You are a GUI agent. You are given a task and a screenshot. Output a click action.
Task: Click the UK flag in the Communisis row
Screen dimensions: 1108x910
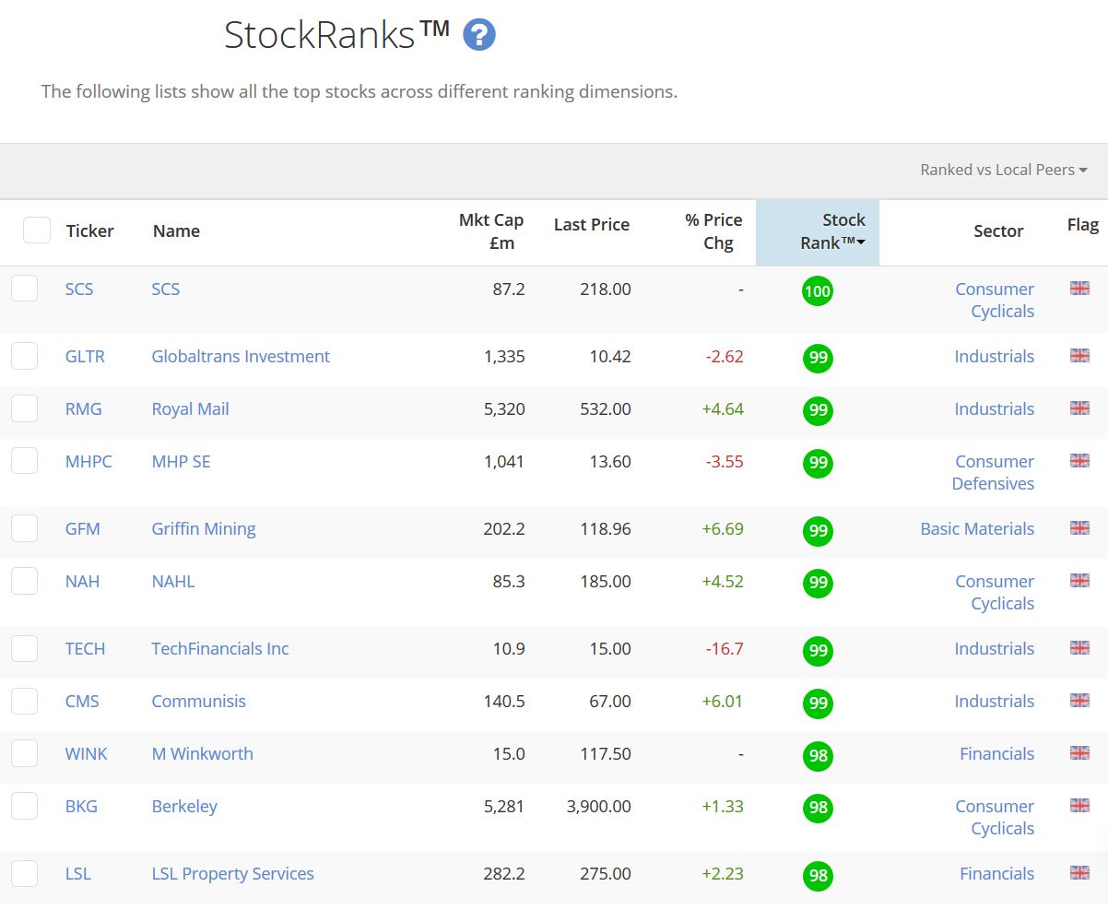pyautogui.click(x=1079, y=700)
